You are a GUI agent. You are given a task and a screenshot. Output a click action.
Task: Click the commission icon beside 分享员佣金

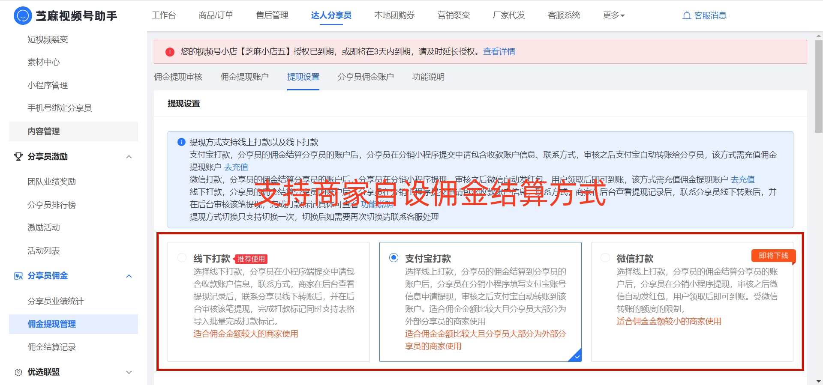tap(18, 276)
